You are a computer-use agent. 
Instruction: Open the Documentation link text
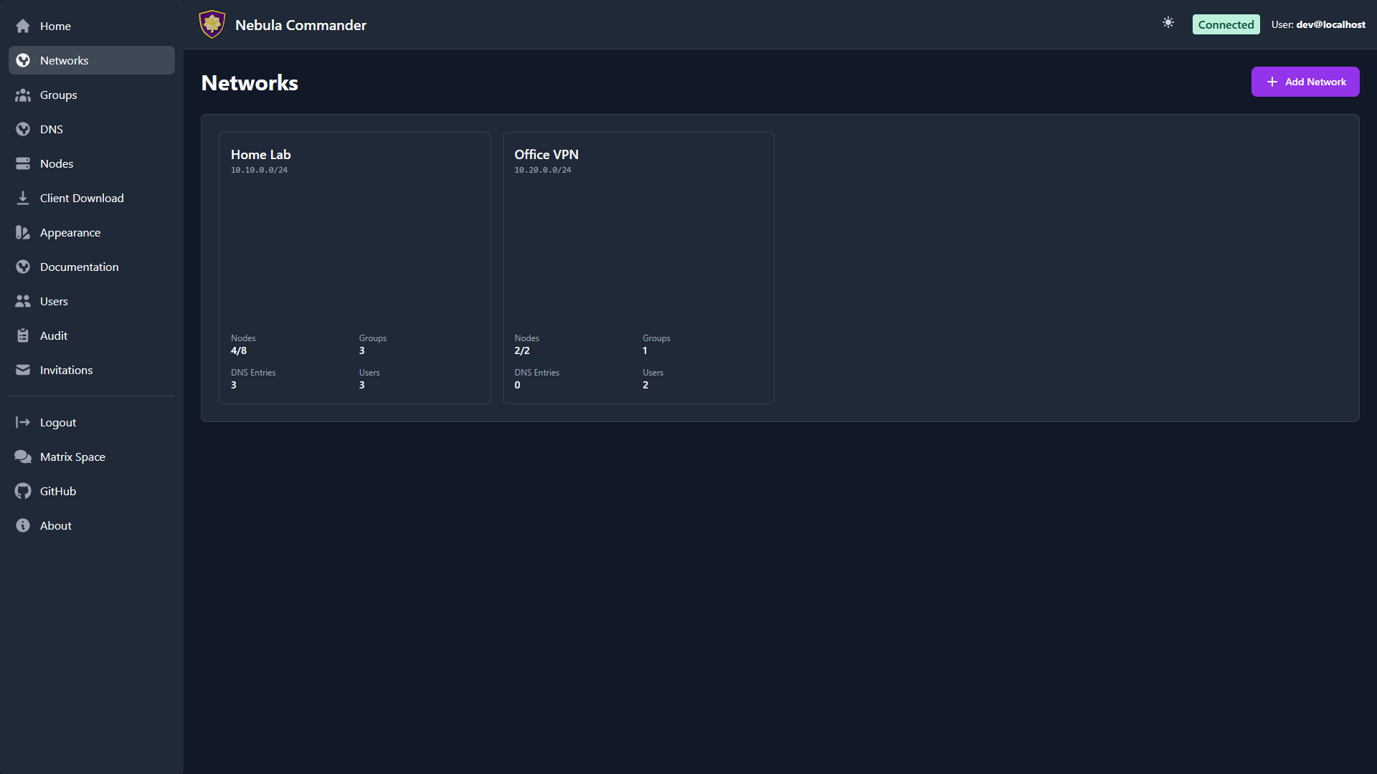point(79,267)
